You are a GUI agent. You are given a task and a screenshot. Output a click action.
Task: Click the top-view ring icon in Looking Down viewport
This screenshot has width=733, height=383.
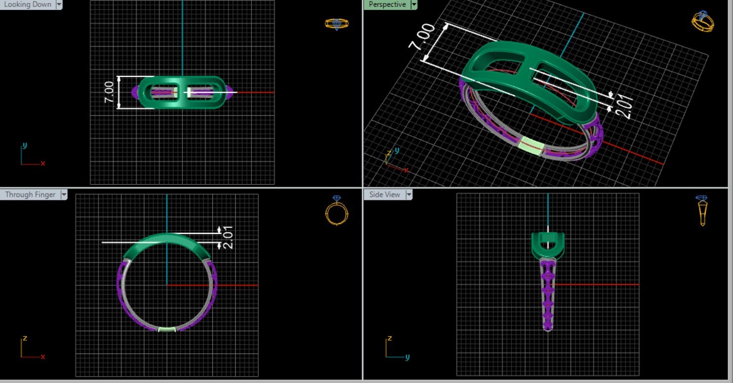337,24
